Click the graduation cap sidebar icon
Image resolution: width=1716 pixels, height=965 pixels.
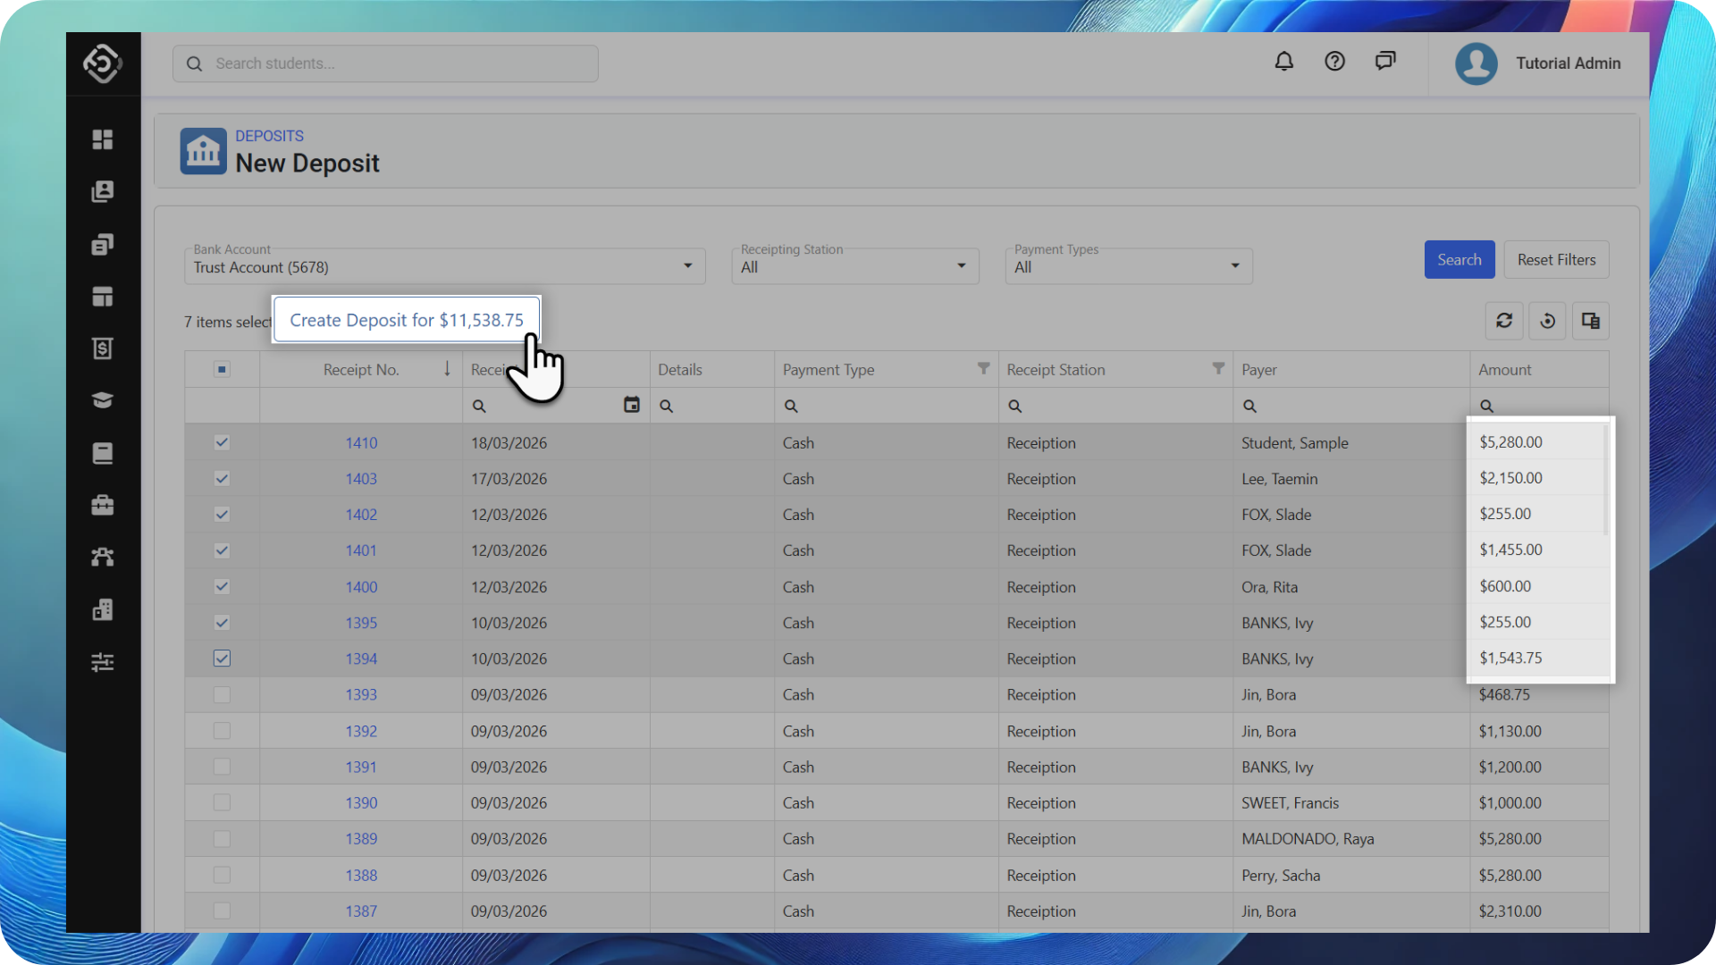(103, 400)
